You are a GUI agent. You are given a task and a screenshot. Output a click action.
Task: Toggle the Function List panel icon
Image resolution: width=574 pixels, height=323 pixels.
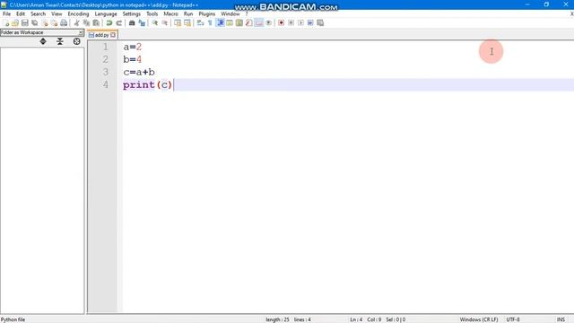249,22
